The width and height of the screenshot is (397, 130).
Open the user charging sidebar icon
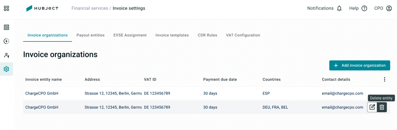click(x=7, y=55)
